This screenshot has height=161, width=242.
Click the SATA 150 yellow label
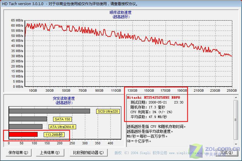tap(62, 119)
